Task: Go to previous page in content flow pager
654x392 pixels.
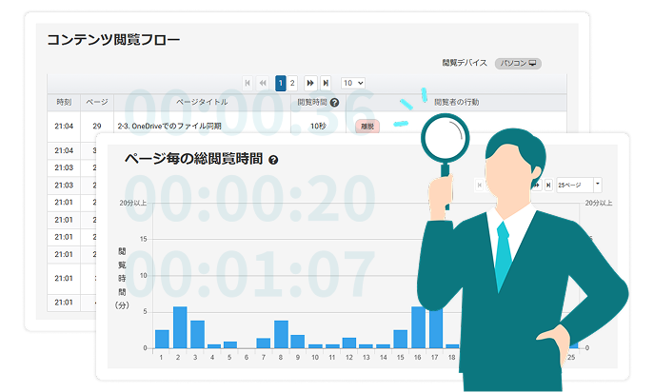Action: 263,83
